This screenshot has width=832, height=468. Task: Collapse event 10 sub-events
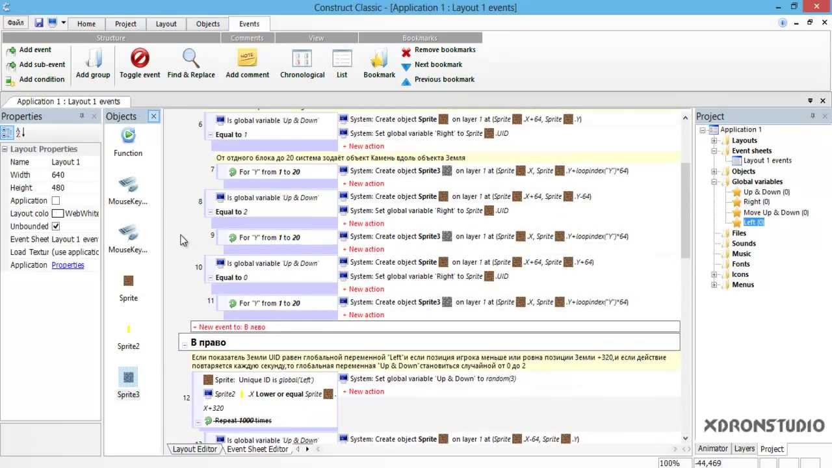[211, 278]
